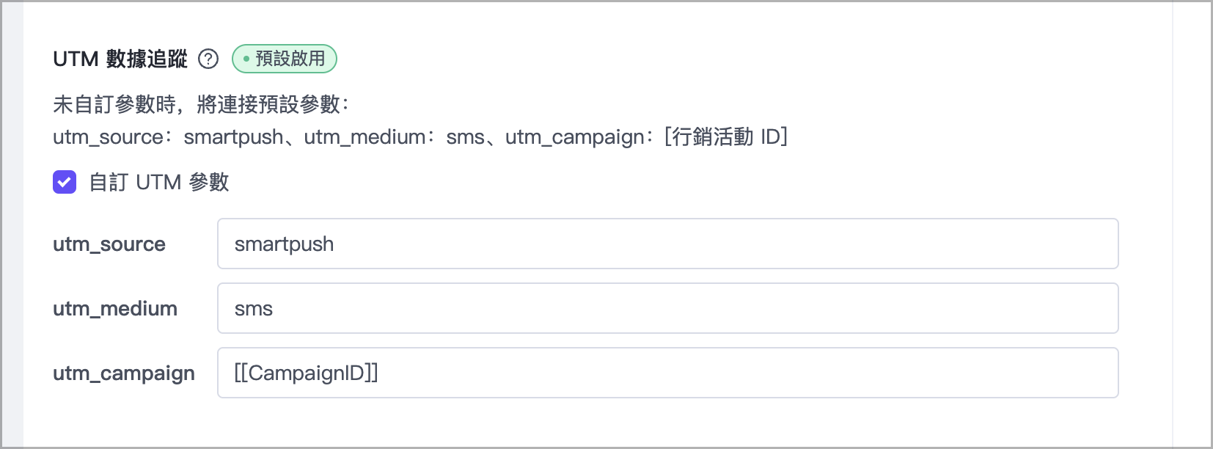Image resolution: width=1213 pixels, height=449 pixels.
Task: Click the green dot in 預設啟用 badge
Action: point(246,59)
